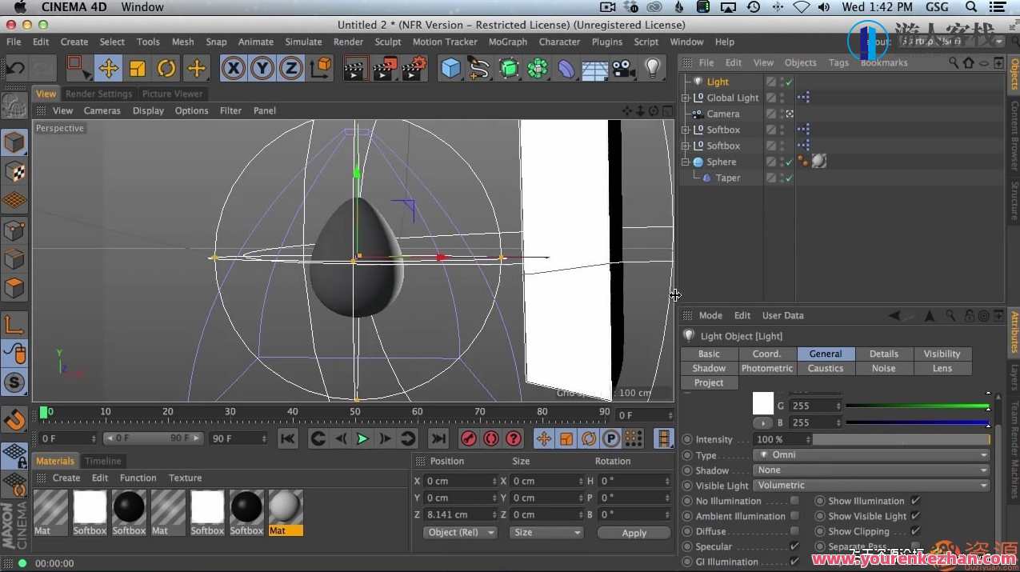The width and height of the screenshot is (1020, 572).
Task: Toggle the Show Clipping checkbox
Action: (x=915, y=531)
